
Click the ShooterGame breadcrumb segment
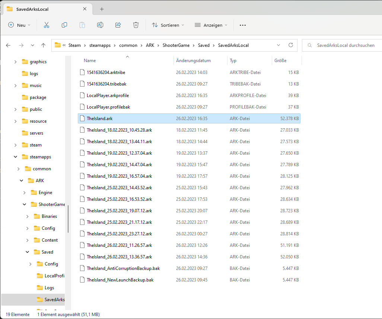[x=176, y=45]
